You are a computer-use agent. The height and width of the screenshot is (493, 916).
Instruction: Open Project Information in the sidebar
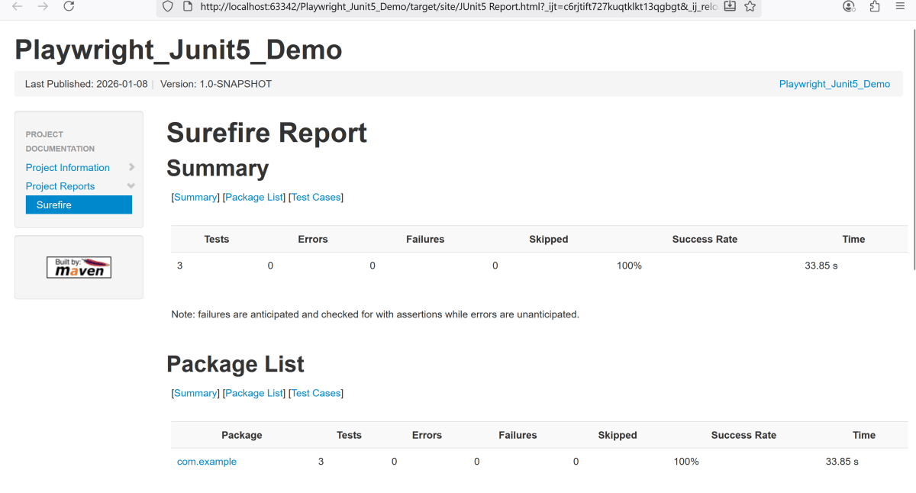click(x=68, y=168)
